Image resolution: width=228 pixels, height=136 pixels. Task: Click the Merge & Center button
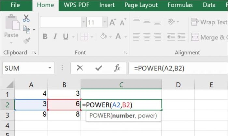(x=209, y=37)
